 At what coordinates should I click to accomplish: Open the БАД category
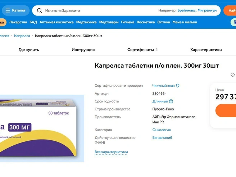pyautogui.click(x=33, y=22)
